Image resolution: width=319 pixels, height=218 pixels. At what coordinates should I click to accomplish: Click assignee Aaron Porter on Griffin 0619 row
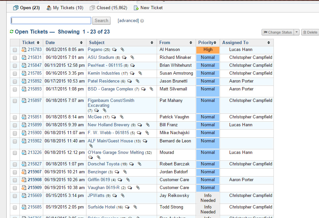[x=241, y=180]
